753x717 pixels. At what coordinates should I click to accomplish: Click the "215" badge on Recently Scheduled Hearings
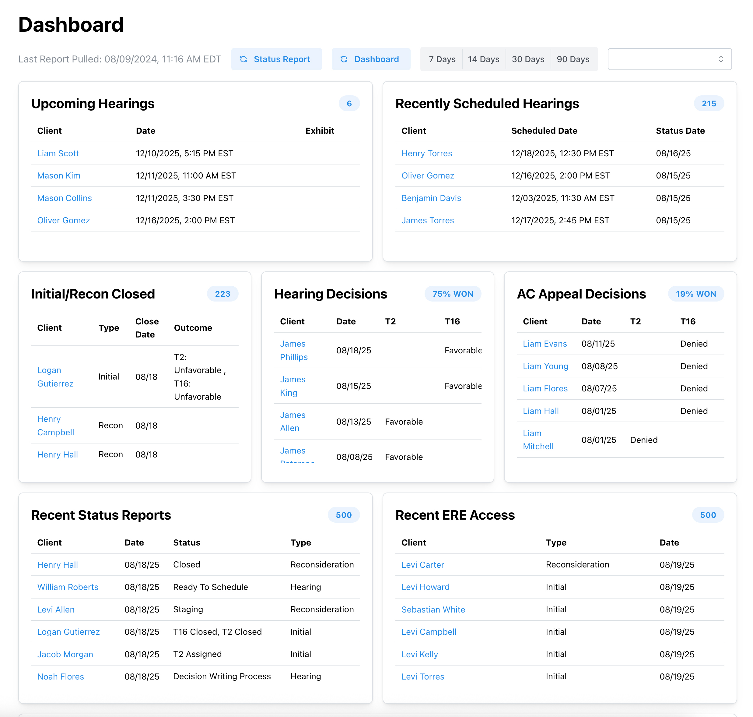click(709, 103)
